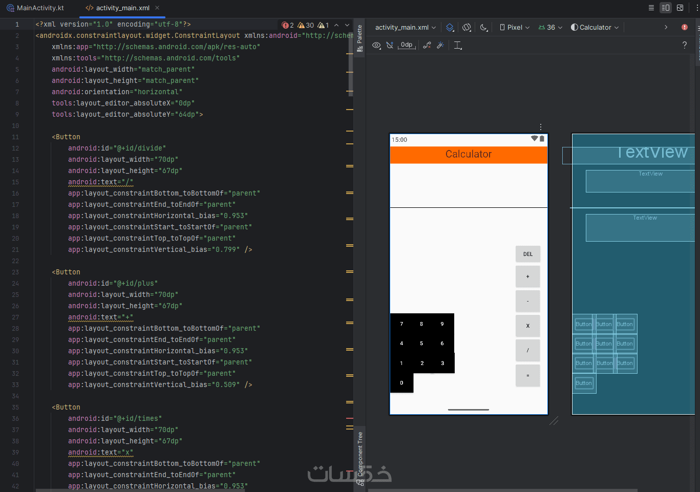Open the Palette side panel tab
This screenshot has width=700, height=492.
[x=360, y=38]
